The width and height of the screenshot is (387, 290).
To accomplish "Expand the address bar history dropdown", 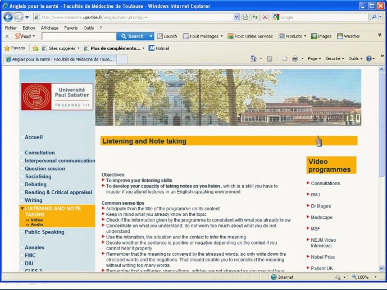I will coord(236,17).
